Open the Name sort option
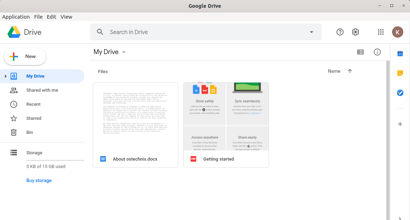410x220 pixels. tap(334, 71)
